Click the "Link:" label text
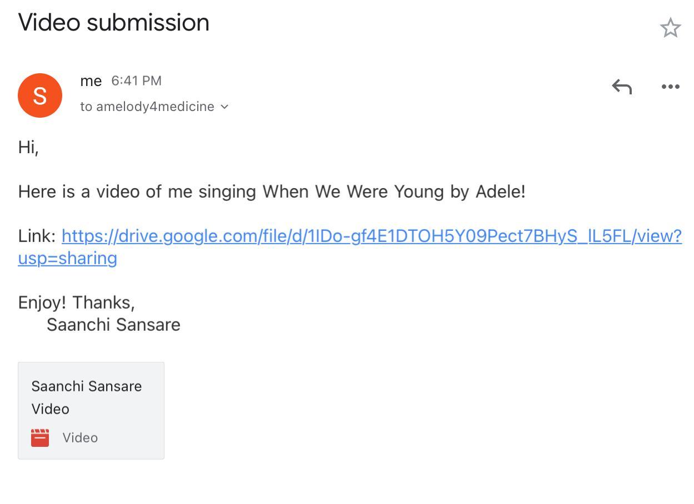Screen dimensions: 694x504 37,236
